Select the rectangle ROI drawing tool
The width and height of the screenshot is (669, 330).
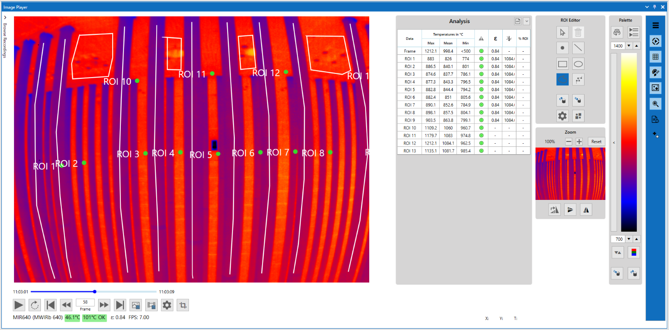563,64
